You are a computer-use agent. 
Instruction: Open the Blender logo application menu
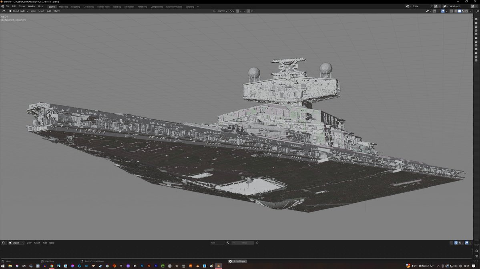coord(3,6)
